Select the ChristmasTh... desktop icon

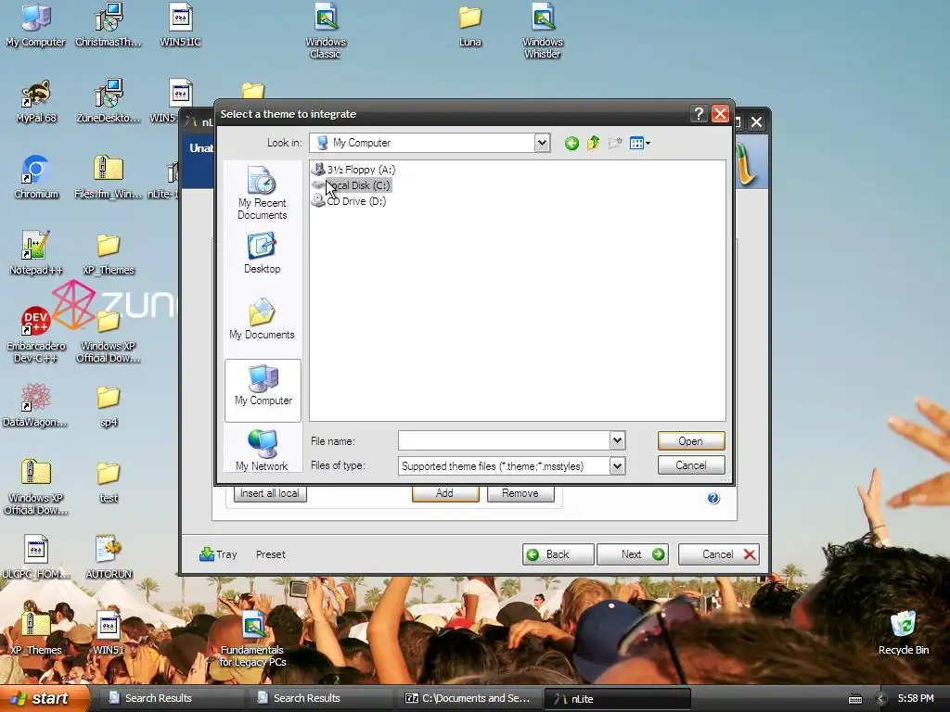tap(109, 25)
